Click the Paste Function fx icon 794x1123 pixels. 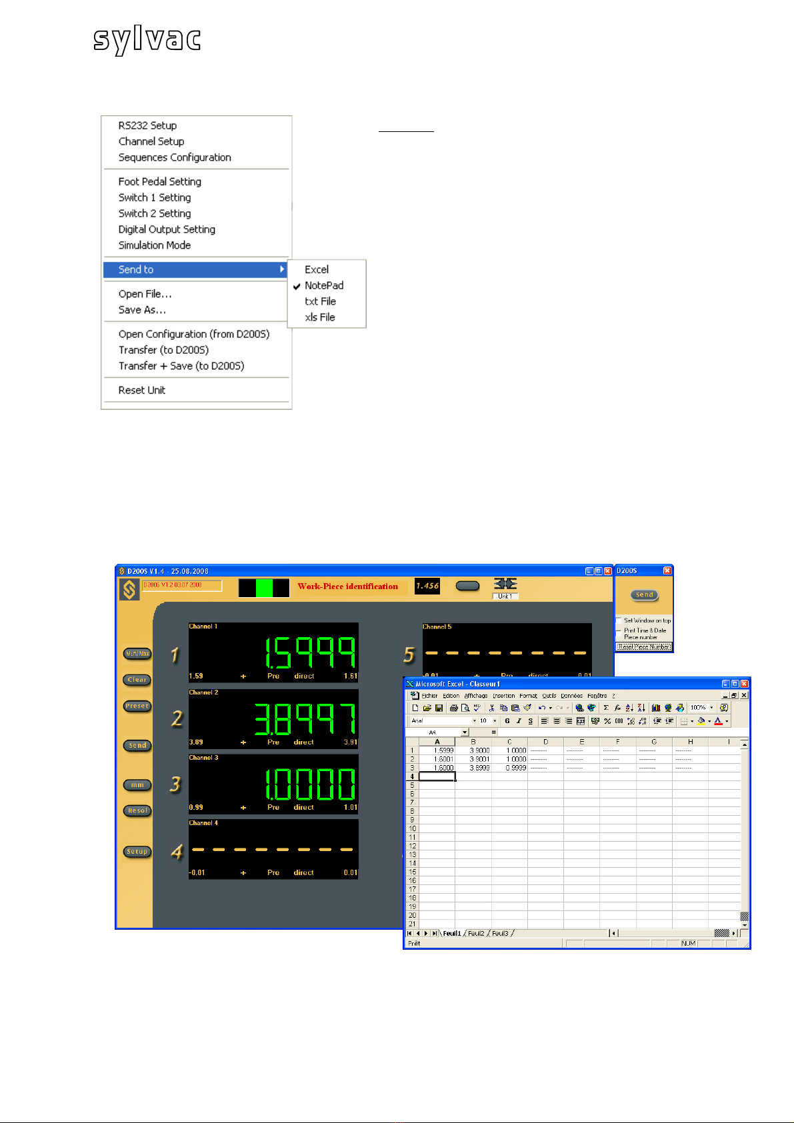pyautogui.click(x=618, y=708)
